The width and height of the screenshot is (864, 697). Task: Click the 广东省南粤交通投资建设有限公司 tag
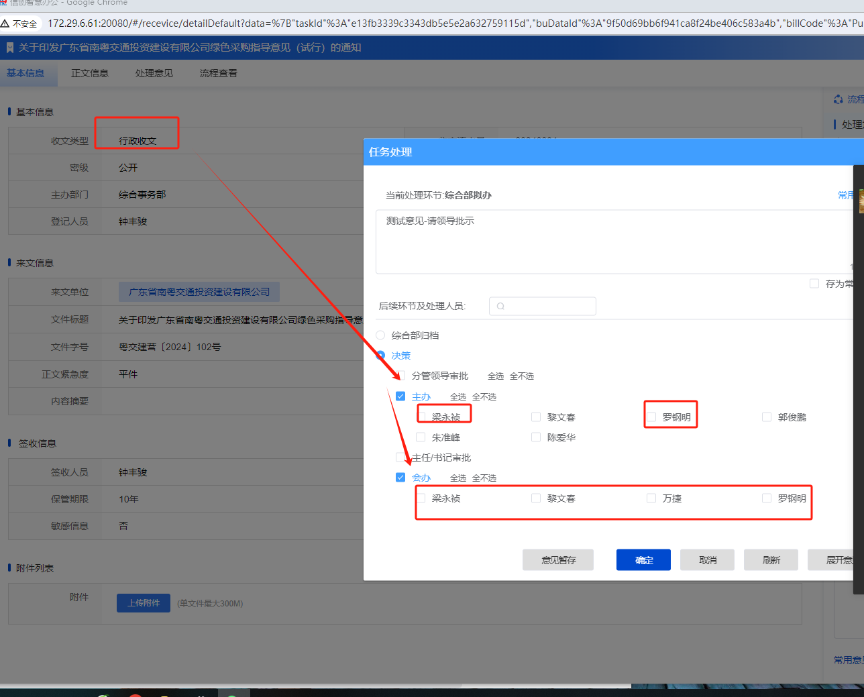199,292
